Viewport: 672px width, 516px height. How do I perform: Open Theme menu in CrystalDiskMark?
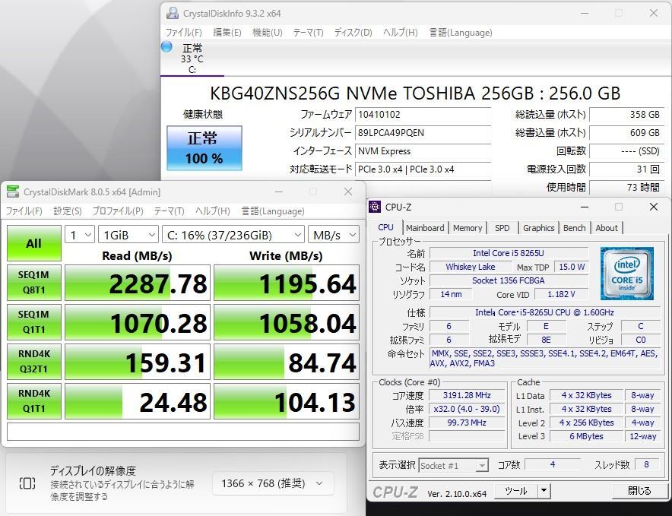(169, 211)
